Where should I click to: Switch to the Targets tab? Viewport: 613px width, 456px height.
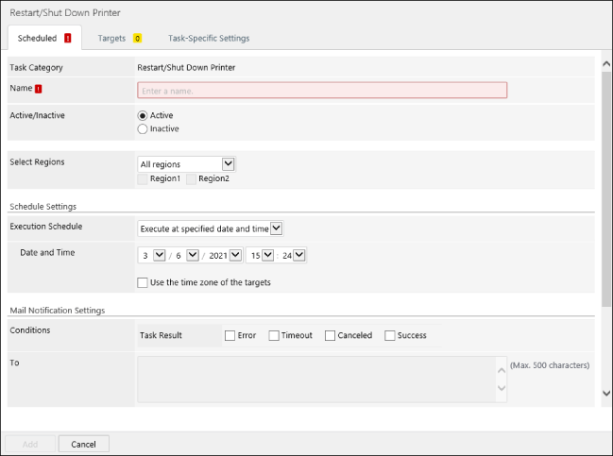[x=112, y=39]
